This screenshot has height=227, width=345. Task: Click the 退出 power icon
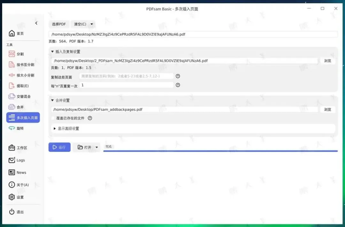click(x=12, y=212)
